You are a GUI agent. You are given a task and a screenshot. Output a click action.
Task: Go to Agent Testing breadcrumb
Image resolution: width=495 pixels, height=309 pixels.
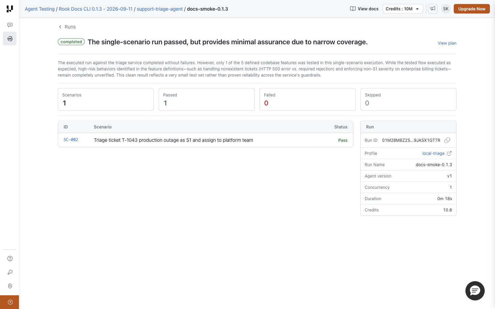40,9
